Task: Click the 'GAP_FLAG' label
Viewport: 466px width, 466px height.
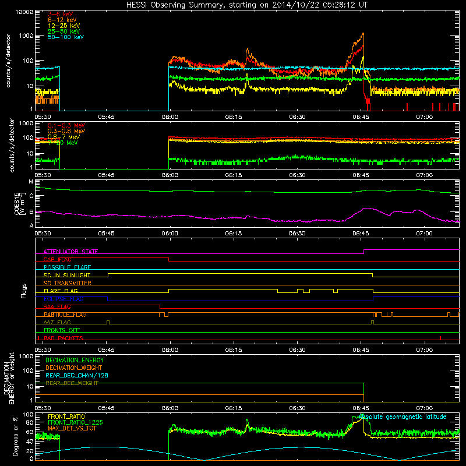Action: (x=57, y=259)
